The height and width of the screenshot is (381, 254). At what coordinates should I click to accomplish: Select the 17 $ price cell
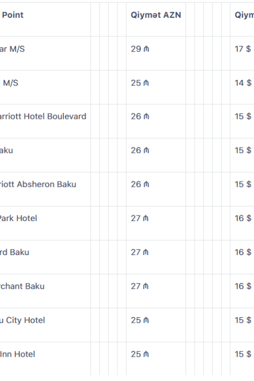click(243, 49)
